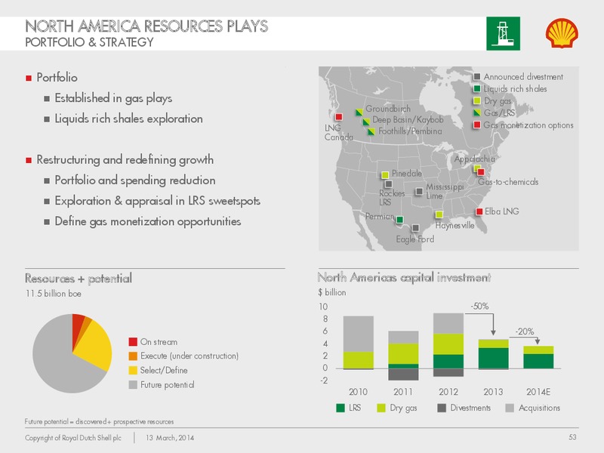Click the green oil rig icon

point(503,33)
